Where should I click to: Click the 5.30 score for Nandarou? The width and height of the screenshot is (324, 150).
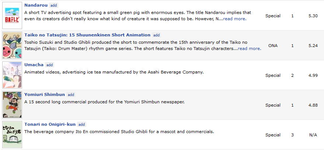tap(313, 16)
